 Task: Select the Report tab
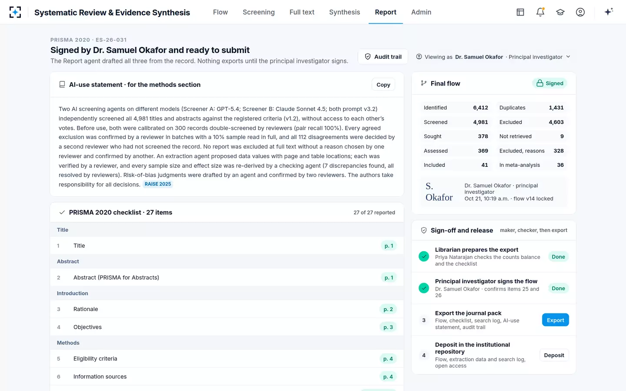[x=386, y=12]
